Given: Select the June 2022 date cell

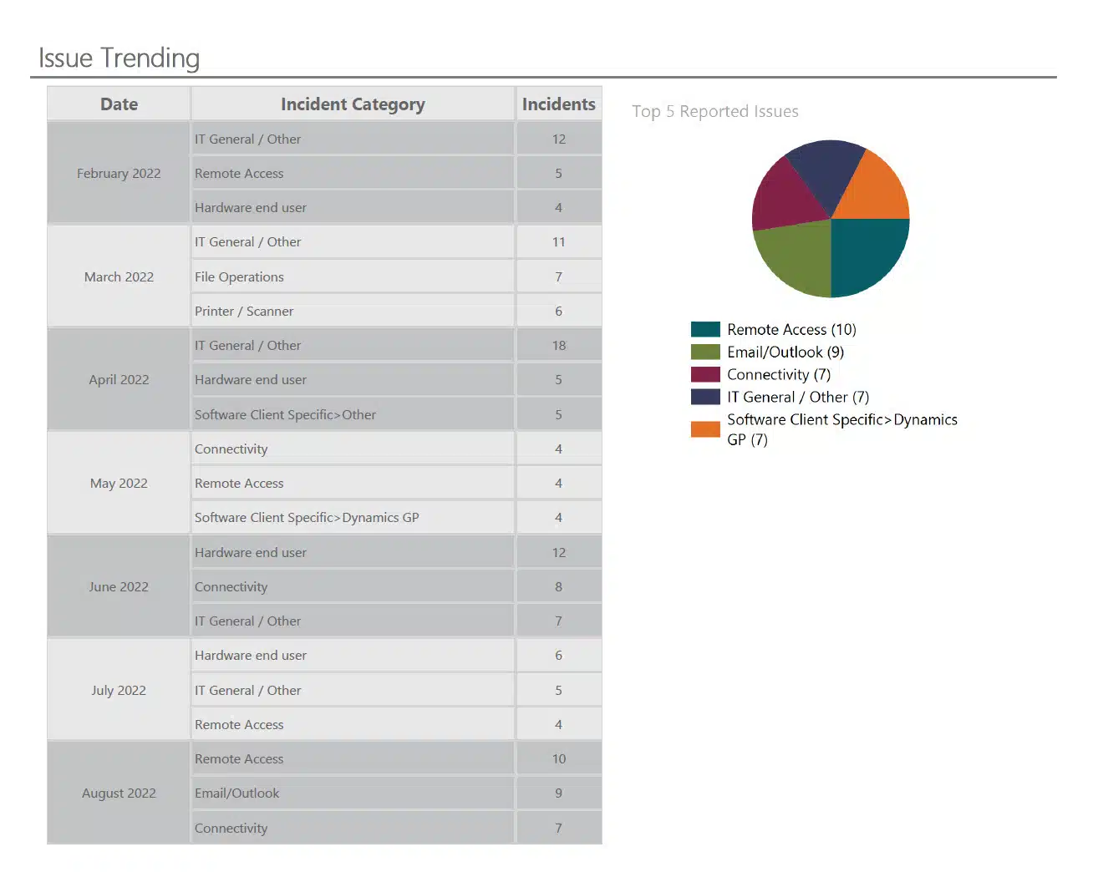Looking at the screenshot, I should tap(119, 586).
